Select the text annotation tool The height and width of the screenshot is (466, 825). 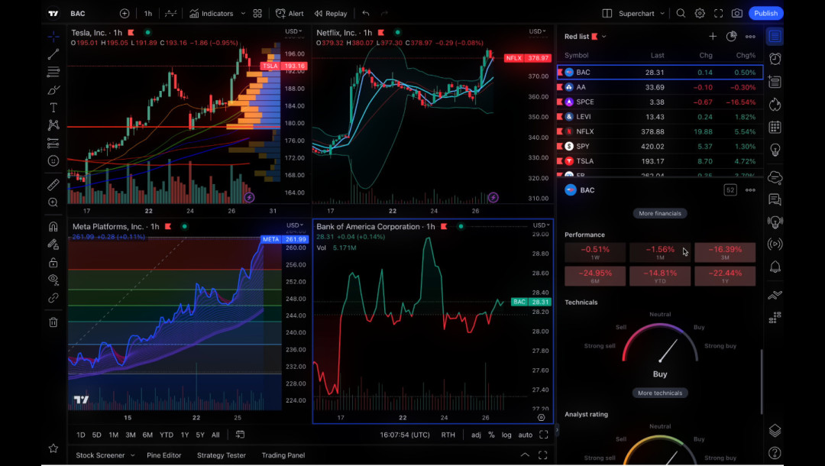[x=53, y=107]
